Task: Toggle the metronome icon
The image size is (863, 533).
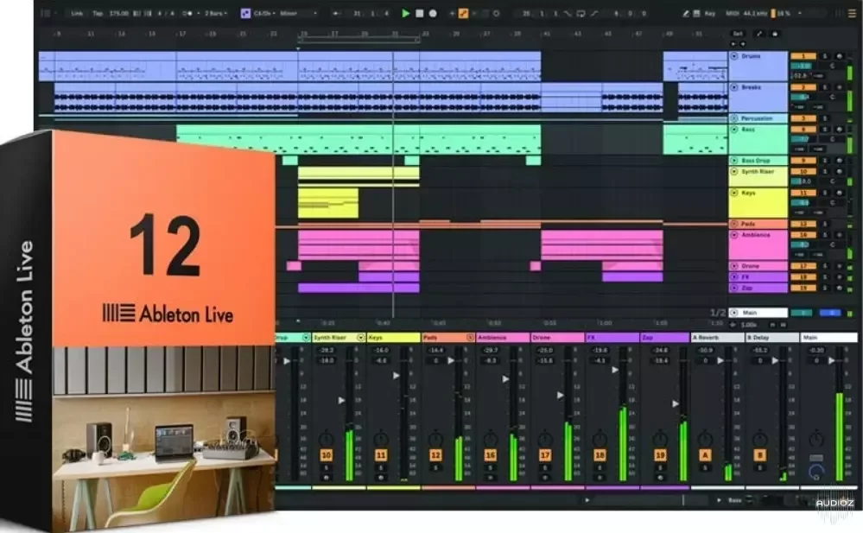Action: point(187,13)
